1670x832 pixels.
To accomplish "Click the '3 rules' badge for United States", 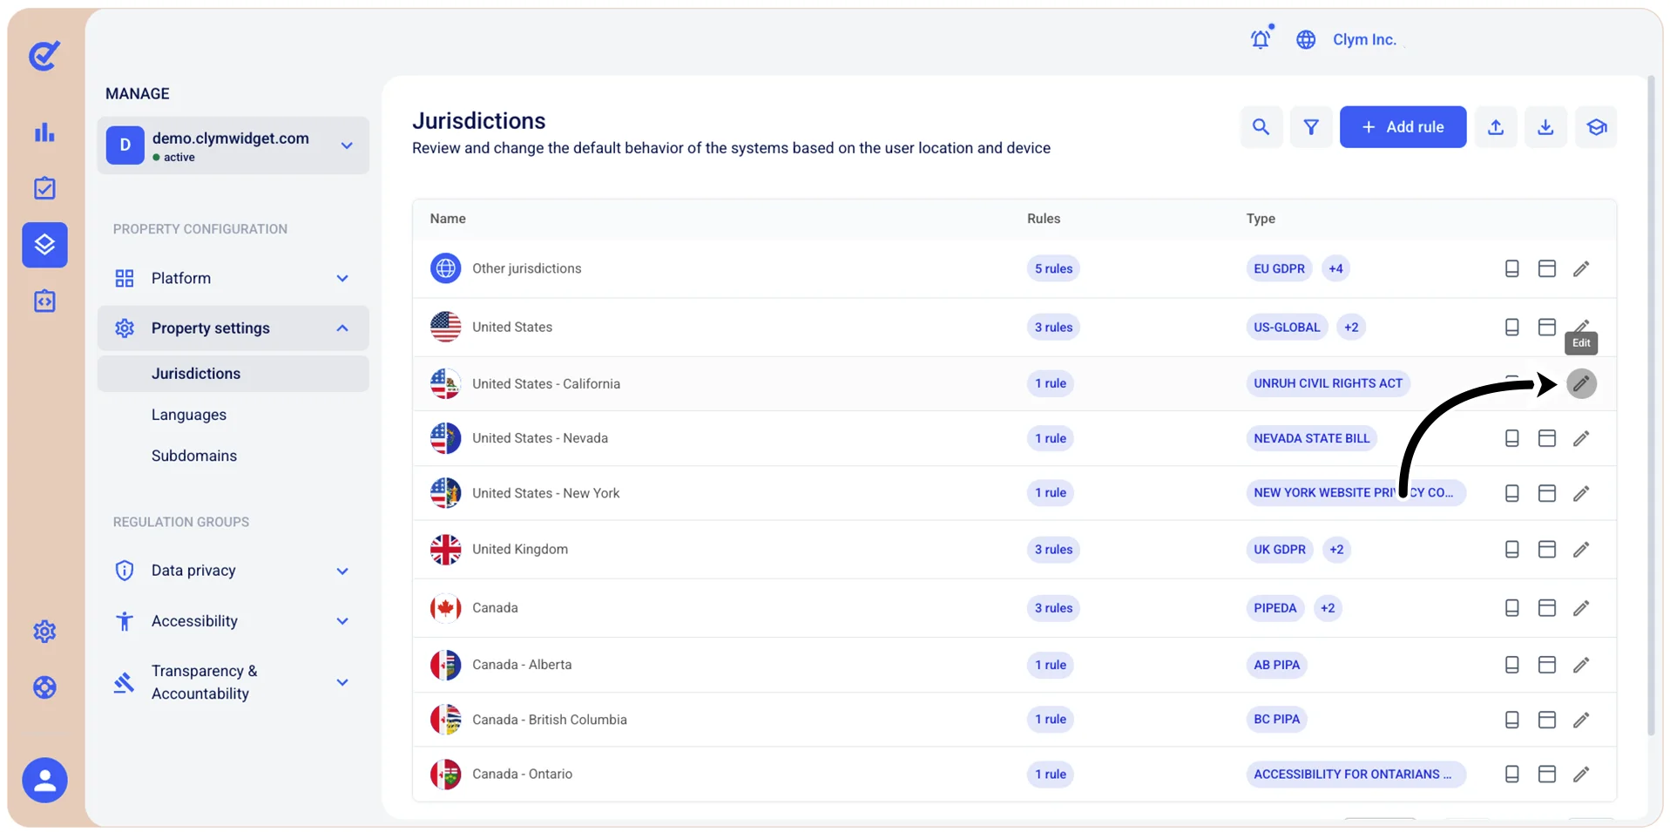I will [x=1053, y=328].
